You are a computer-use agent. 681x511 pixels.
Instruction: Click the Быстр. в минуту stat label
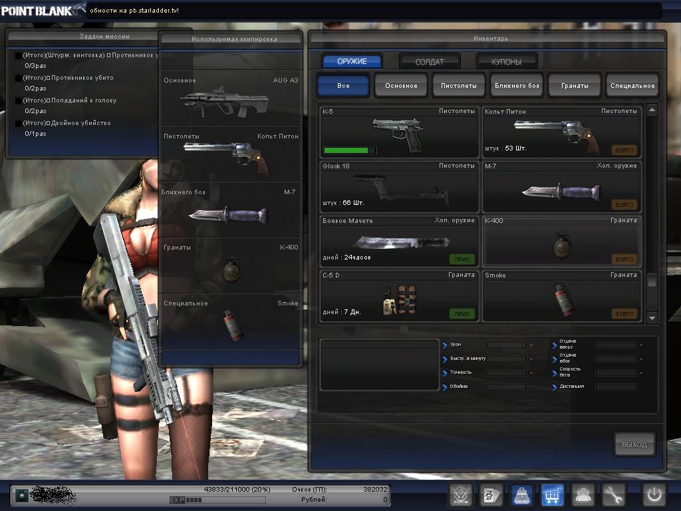click(468, 359)
